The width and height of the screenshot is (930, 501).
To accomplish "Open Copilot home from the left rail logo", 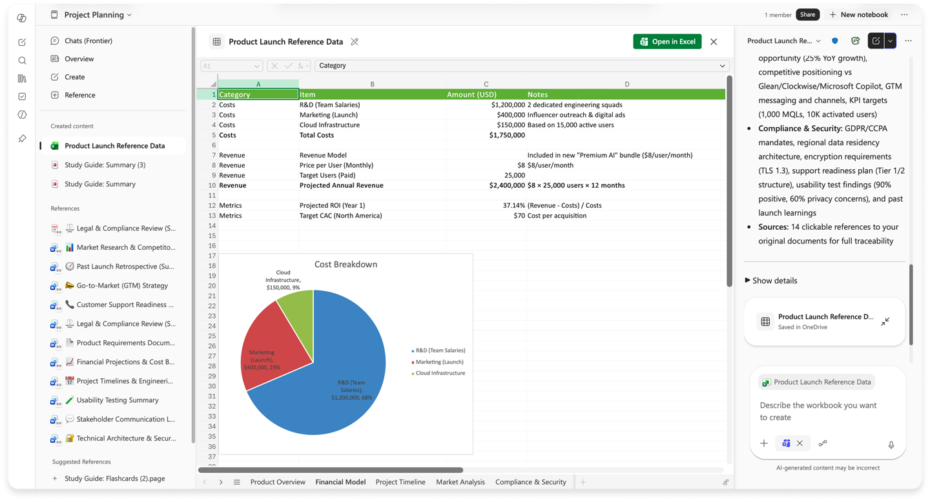I will 22,17.
